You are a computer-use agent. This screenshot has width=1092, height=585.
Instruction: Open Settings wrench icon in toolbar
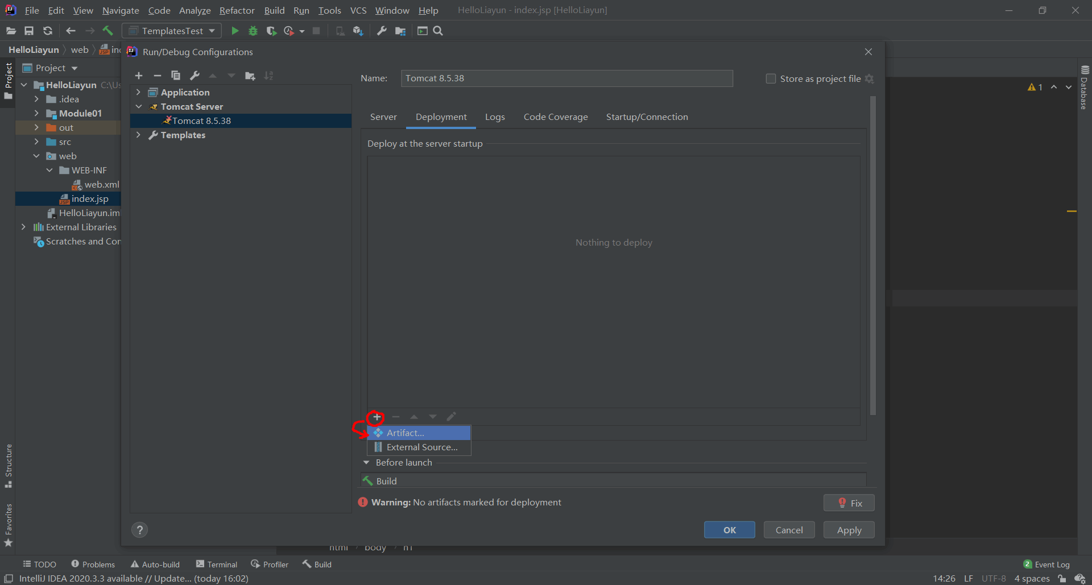click(x=382, y=31)
